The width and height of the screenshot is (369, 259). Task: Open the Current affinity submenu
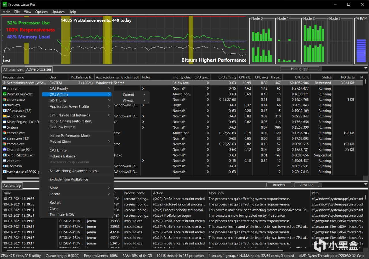[x=131, y=94]
